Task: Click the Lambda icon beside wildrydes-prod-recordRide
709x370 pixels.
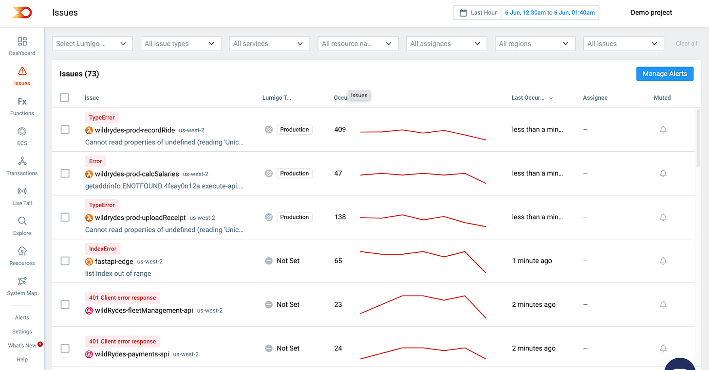Action: 89,130
